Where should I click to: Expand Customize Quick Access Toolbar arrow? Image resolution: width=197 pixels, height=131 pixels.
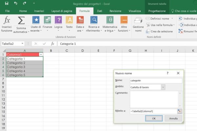coord(34,3)
